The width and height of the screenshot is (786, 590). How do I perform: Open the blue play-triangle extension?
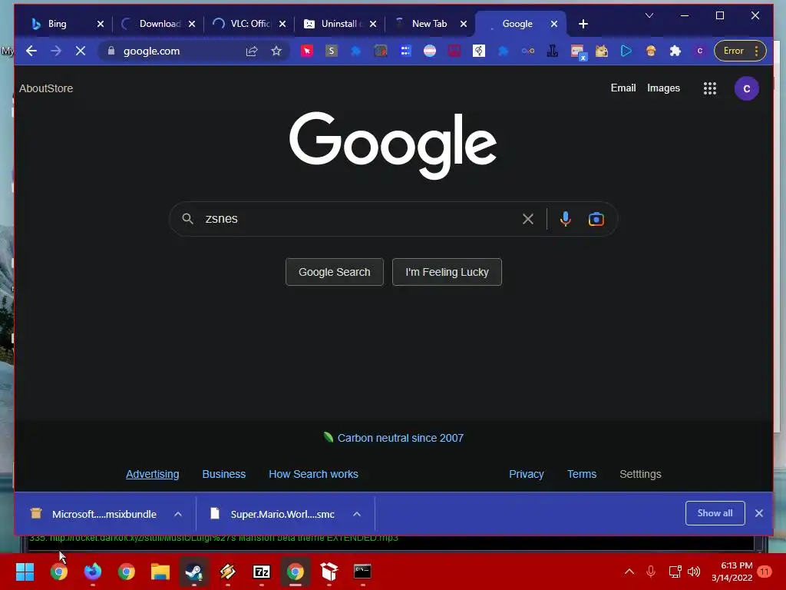point(626,51)
